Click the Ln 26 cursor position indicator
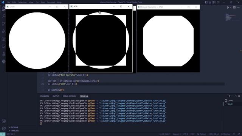The height and width of the screenshot is (136, 242). 165,134
